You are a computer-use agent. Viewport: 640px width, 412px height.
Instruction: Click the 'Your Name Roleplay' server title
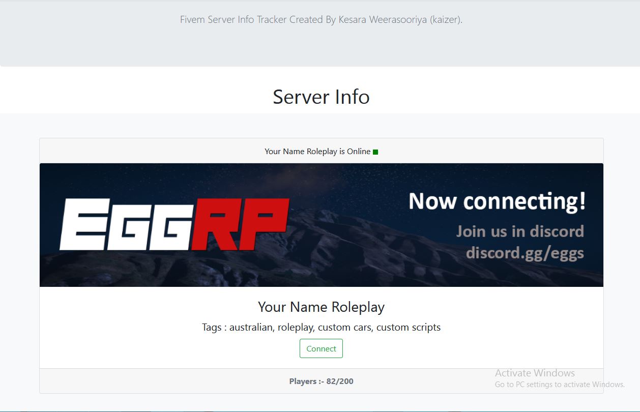point(321,307)
